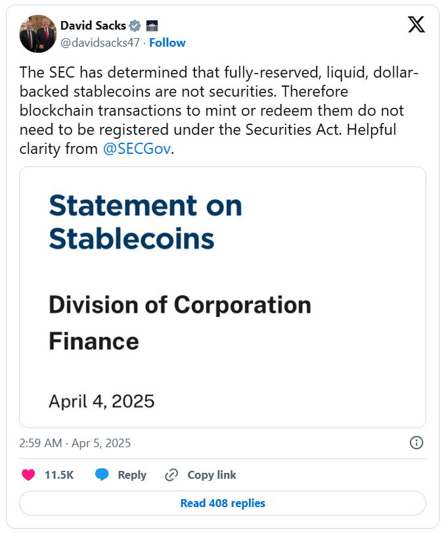Click the April 4, 2025 card date
The image size is (446, 534).
pyautogui.click(x=101, y=400)
